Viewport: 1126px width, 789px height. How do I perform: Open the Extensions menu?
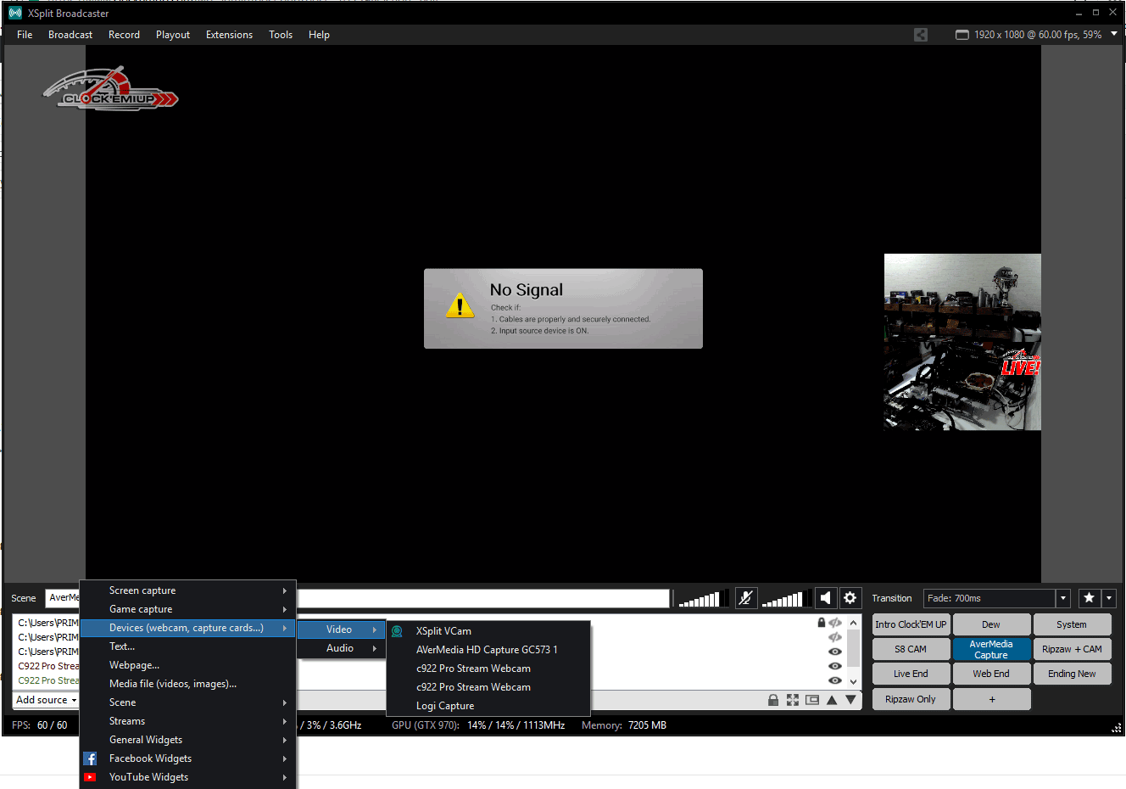pyautogui.click(x=229, y=35)
